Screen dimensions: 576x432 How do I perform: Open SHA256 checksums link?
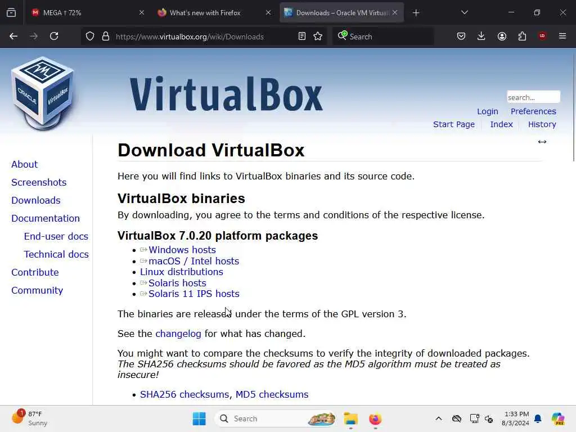click(184, 394)
